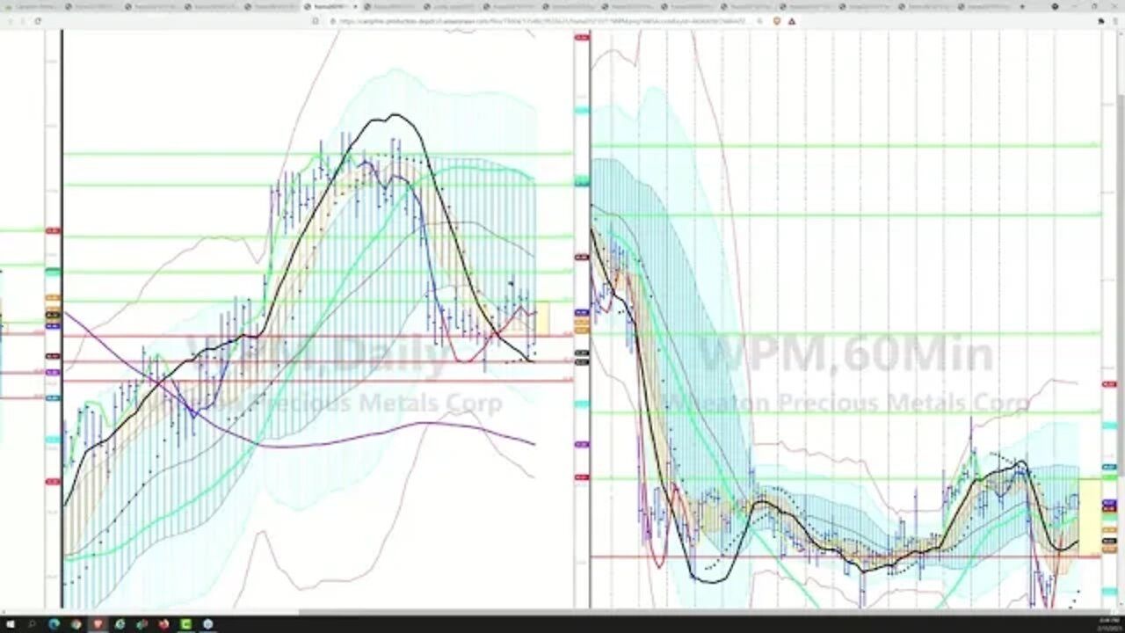Click the browser address bar URL
The width and height of the screenshot is (1125, 633).
(x=543, y=20)
